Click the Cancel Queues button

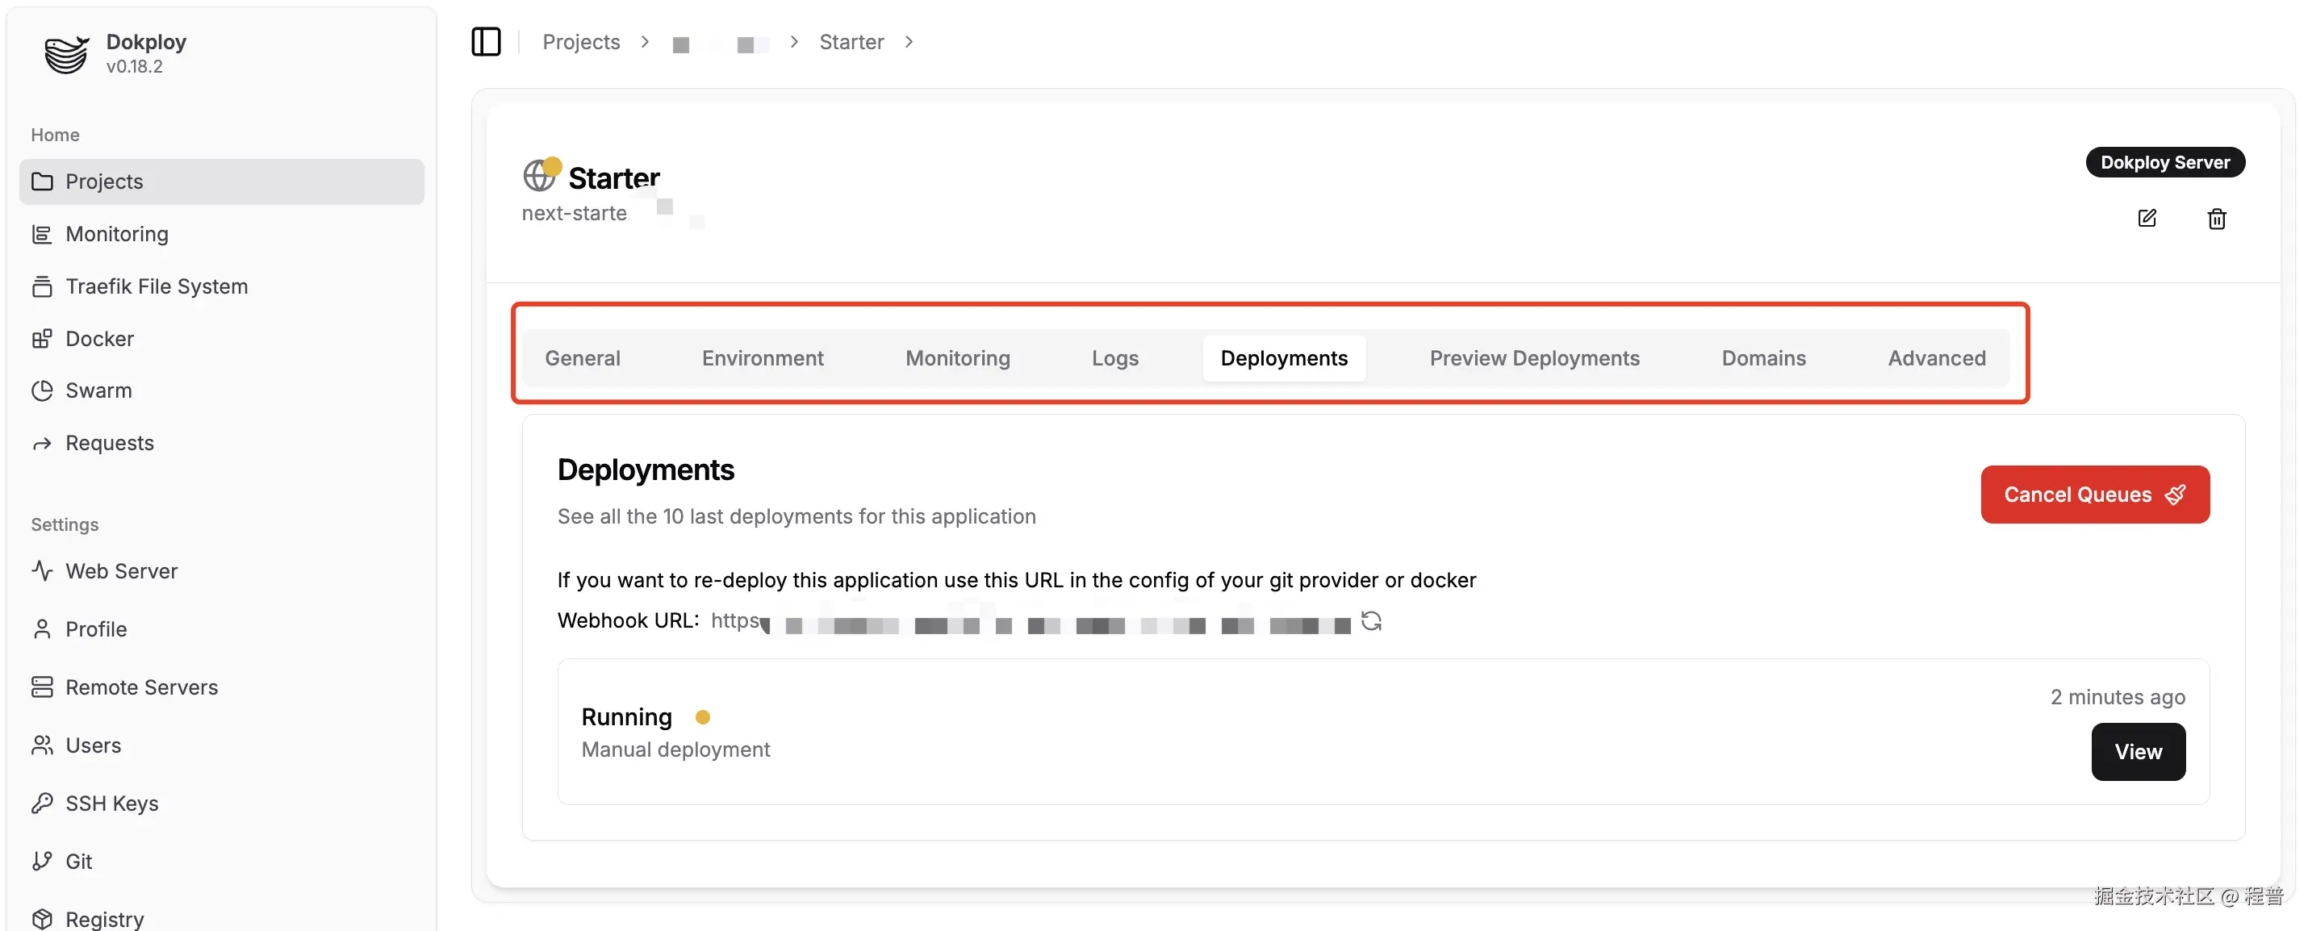(2094, 494)
